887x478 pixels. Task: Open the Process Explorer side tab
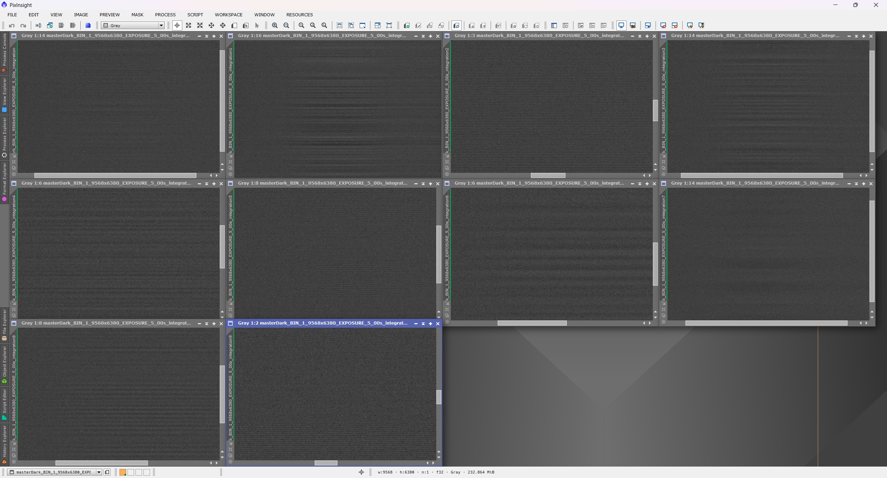coord(5,137)
